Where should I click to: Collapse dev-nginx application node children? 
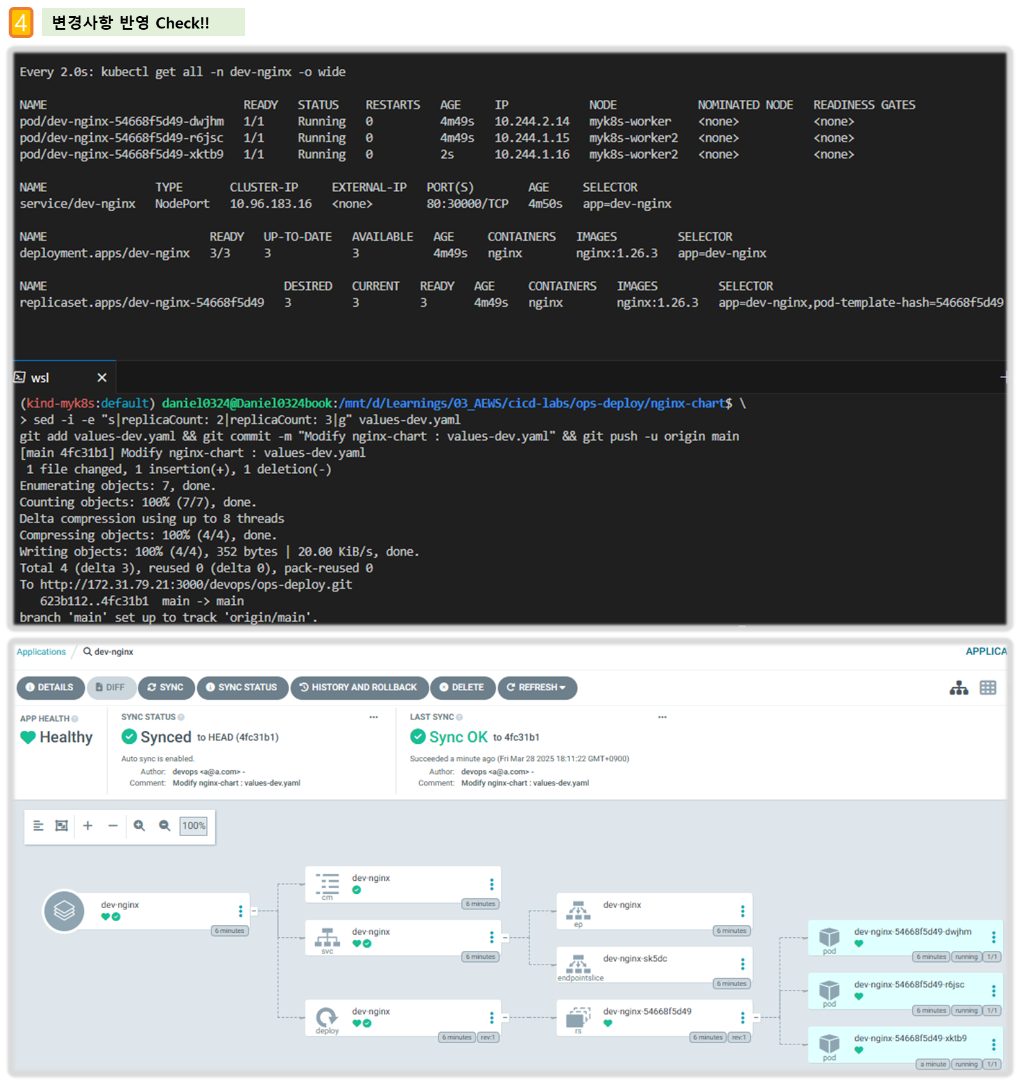point(254,911)
